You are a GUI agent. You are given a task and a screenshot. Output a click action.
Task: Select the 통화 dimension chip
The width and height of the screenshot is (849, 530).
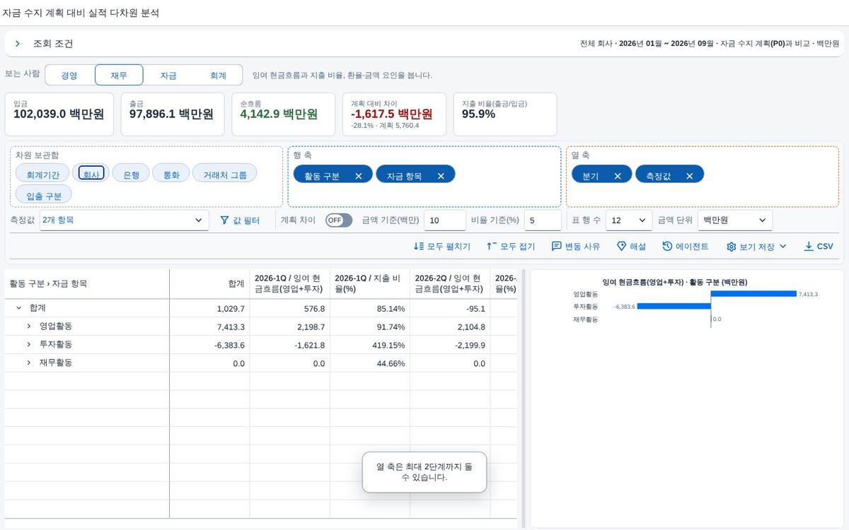(171, 173)
